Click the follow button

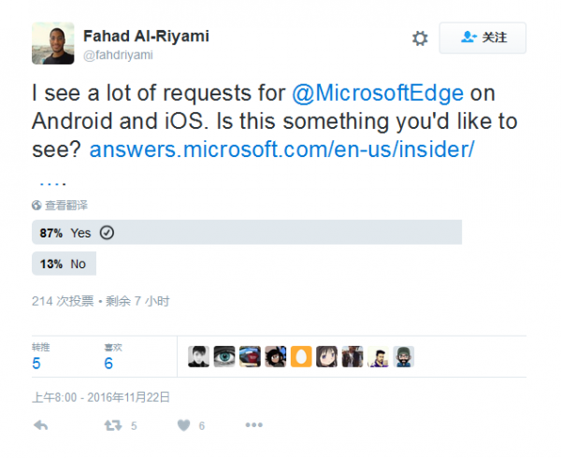tap(483, 38)
